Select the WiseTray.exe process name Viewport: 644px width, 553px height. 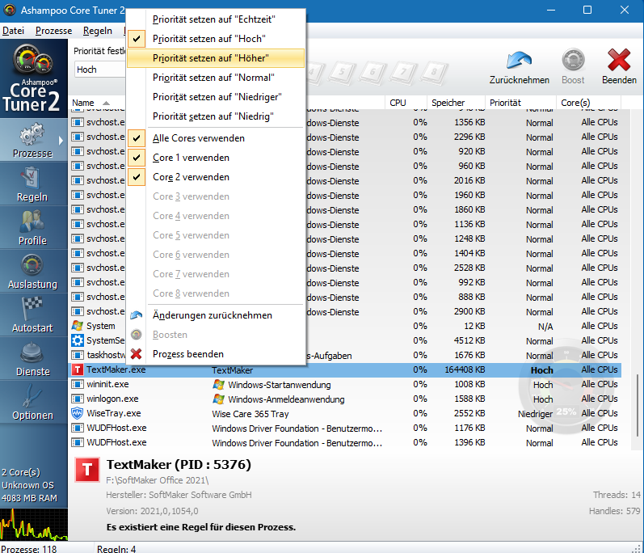114,413
